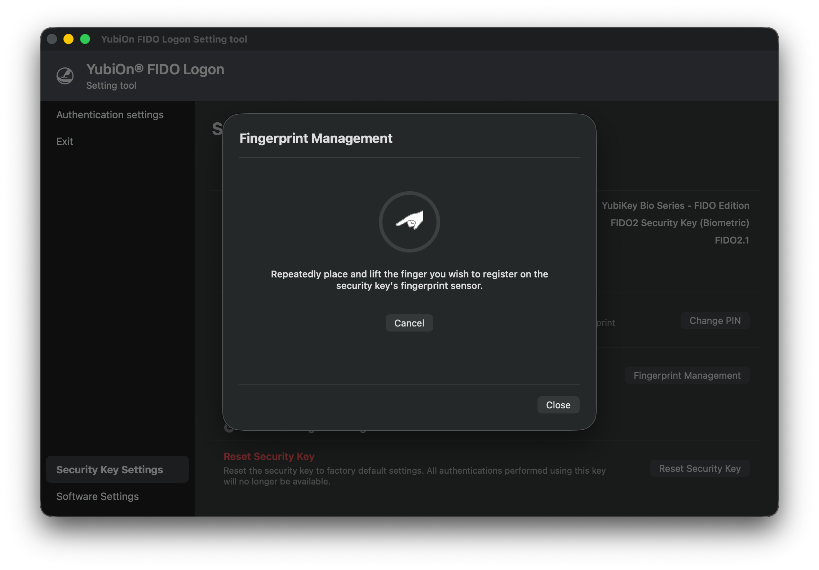The width and height of the screenshot is (819, 570).
Task: Click the Reset Security Key button
Action: point(700,468)
